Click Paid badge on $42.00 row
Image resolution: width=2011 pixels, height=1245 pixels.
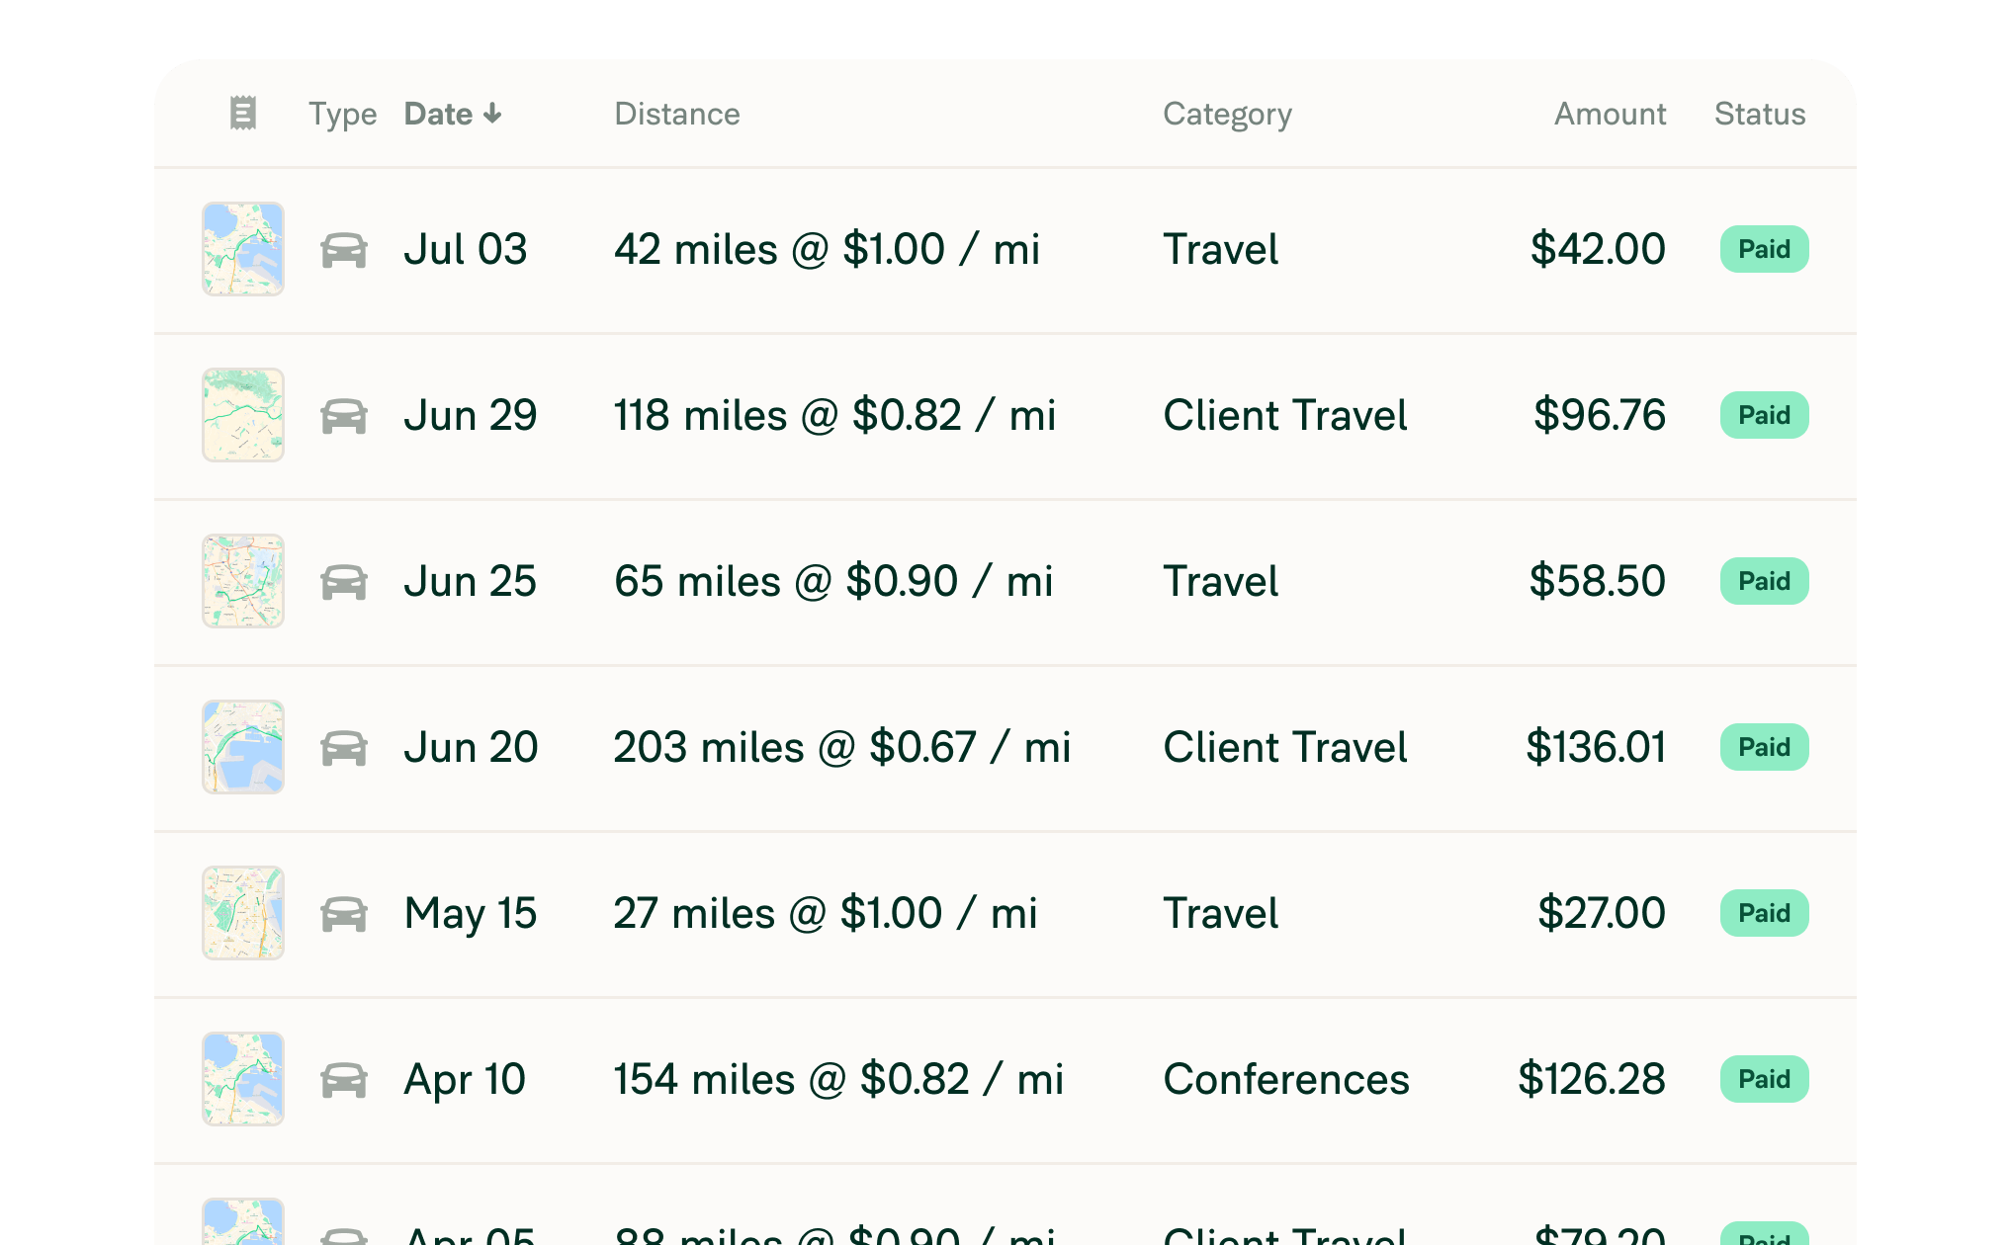1765,249
